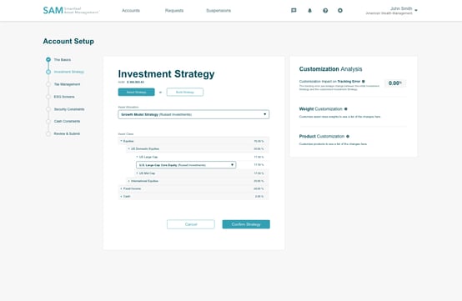Click the Cancel button
This screenshot has height=301, width=462.
(x=191, y=224)
